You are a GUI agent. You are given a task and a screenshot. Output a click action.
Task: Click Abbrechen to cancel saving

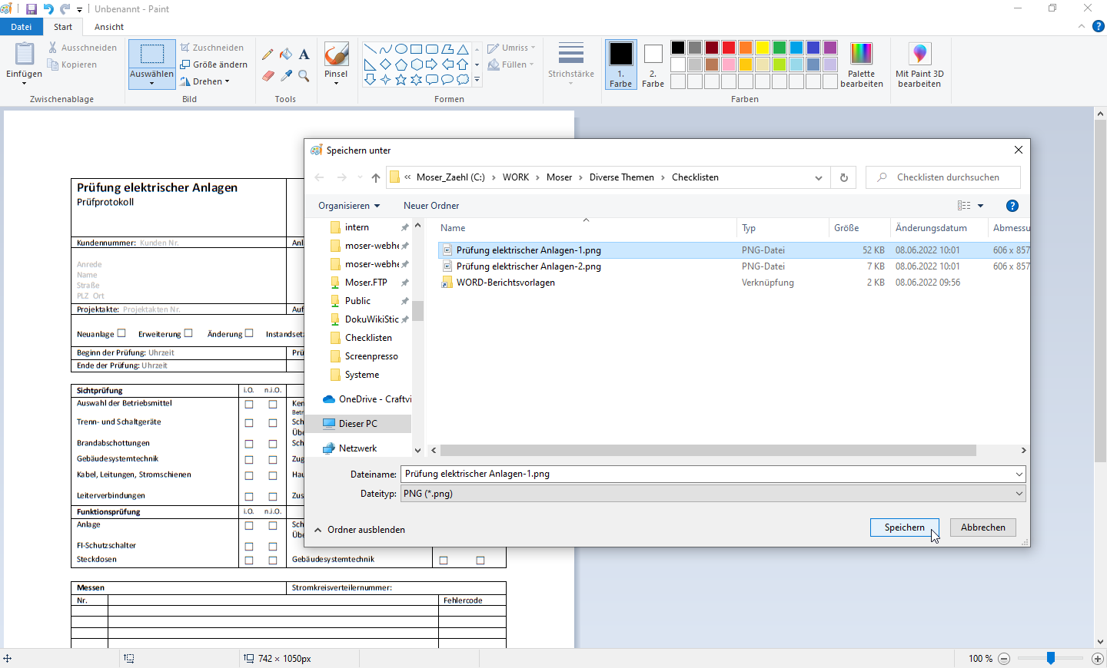click(x=982, y=527)
